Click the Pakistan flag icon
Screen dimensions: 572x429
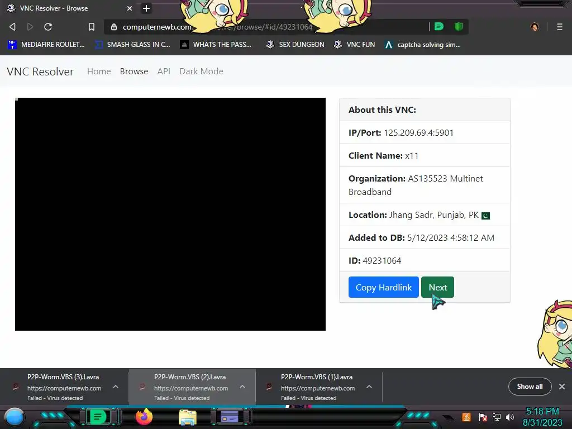[x=485, y=216]
